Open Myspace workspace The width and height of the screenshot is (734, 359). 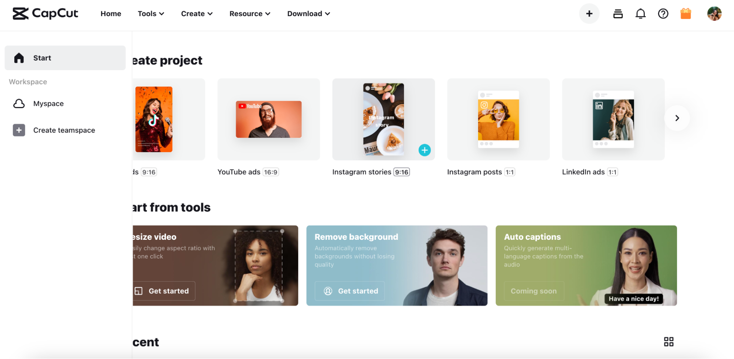(48, 104)
